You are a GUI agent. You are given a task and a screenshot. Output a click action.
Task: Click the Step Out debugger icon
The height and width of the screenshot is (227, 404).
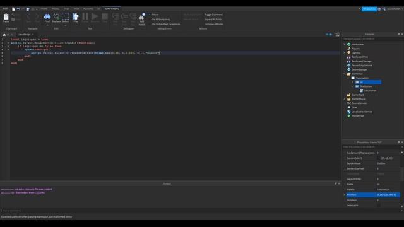coord(133,16)
